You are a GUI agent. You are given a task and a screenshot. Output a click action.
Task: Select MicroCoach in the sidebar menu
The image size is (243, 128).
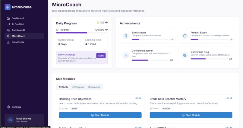click(24, 36)
